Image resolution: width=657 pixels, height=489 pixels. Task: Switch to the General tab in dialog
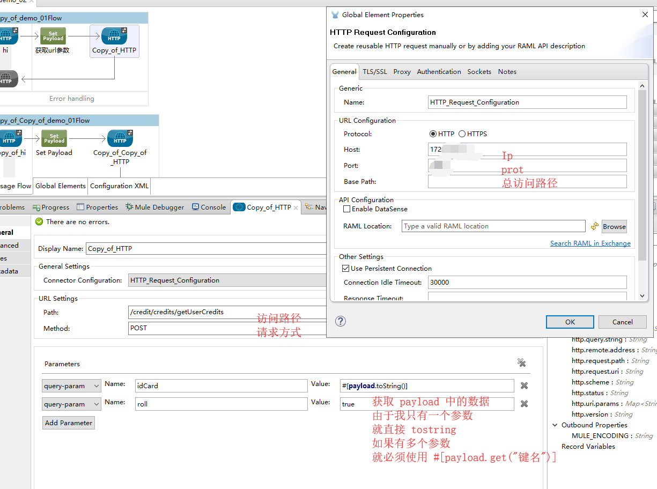click(344, 72)
